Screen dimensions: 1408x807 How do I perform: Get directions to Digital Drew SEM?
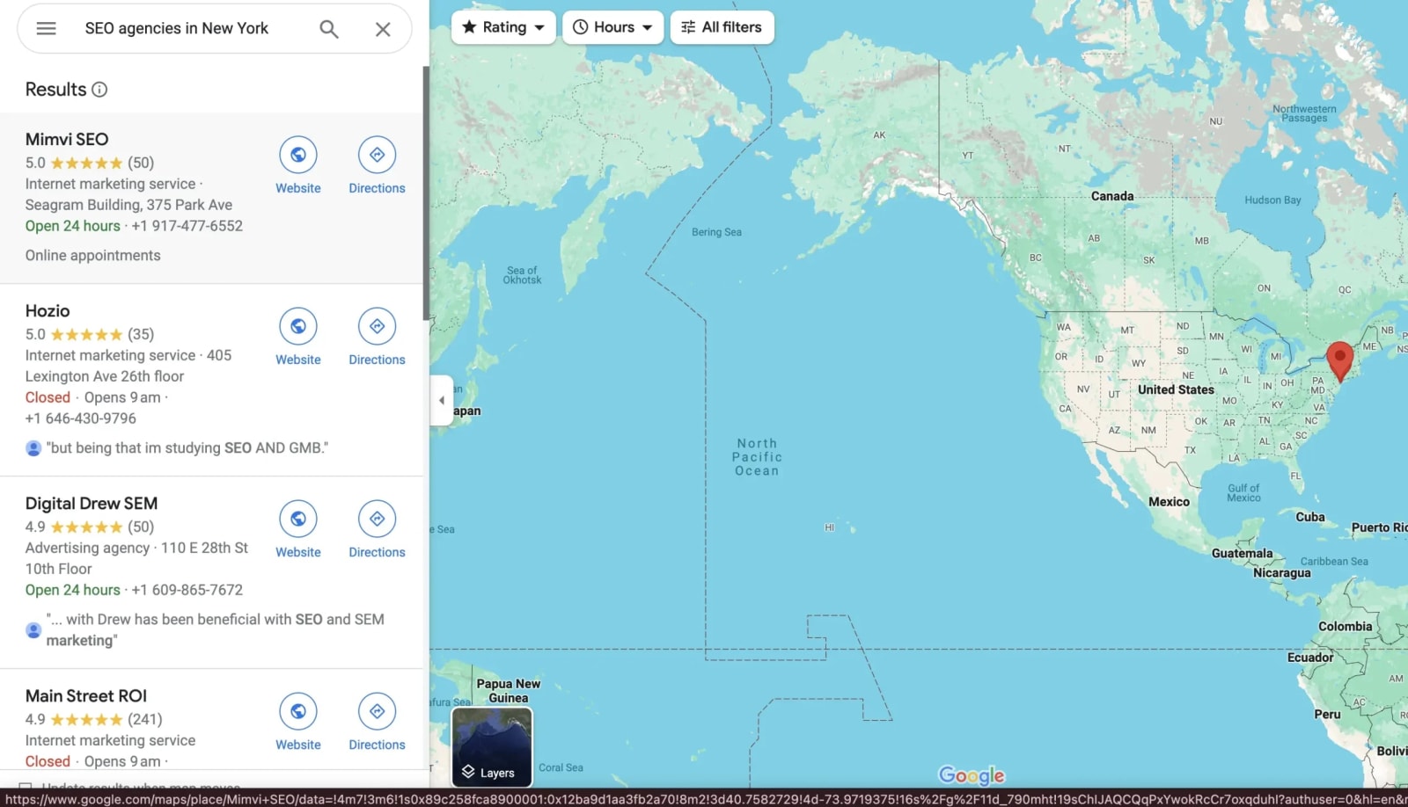[x=377, y=519]
